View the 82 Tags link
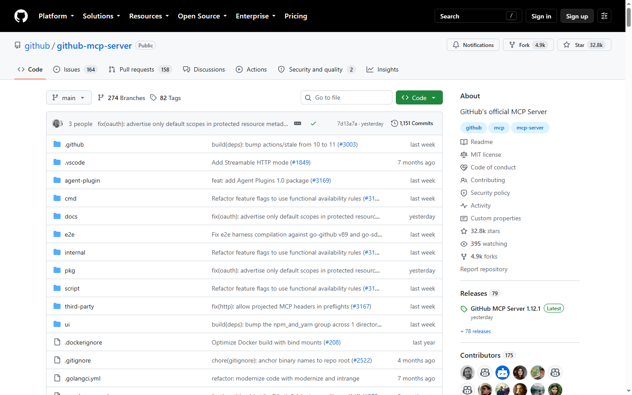632x395 pixels. coord(165,97)
